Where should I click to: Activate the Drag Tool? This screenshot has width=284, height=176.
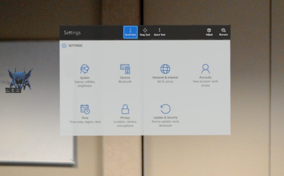(x=145, y=32)
